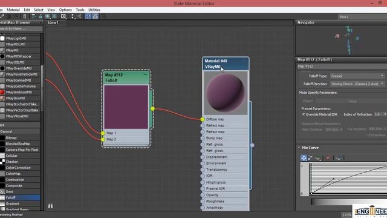Collapse the General maps group
Viewport: 387px width, 218px height.
click(x=20, y=131)
